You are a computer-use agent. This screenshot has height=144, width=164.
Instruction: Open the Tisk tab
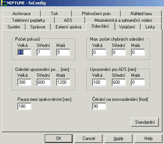coord(54,14)
